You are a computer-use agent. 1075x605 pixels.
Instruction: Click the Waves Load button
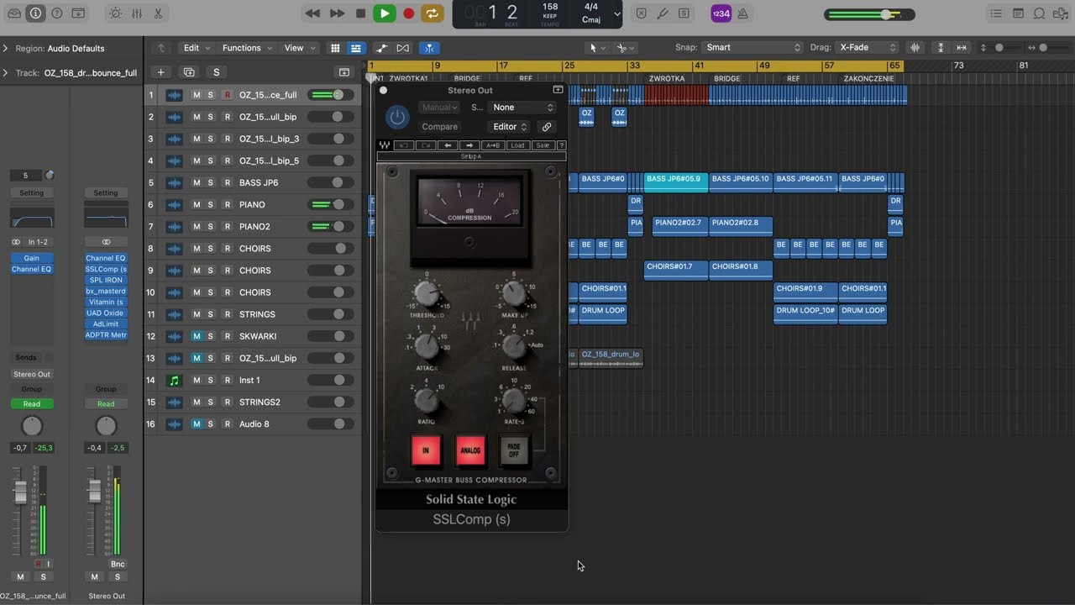(517, 145)
